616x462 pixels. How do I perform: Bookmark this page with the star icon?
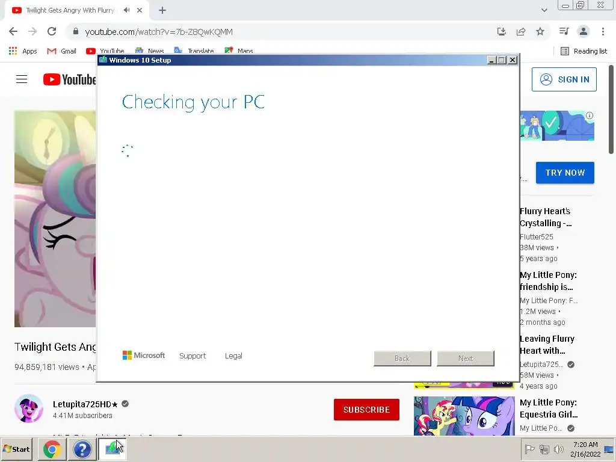pos(540,31)
